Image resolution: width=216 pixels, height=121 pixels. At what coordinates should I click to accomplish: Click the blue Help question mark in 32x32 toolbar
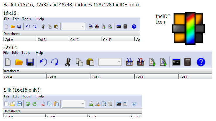201,62
